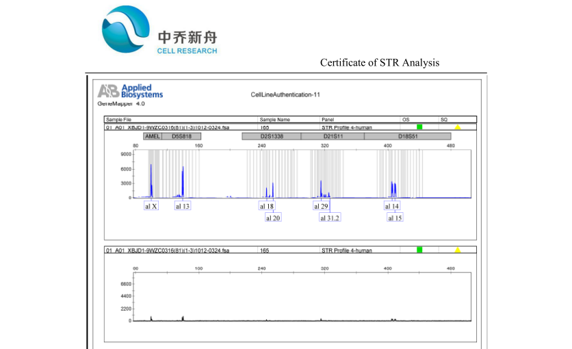Click the 'al 13' allele label
The image size is (572, 349).
(x=183, y=206)
